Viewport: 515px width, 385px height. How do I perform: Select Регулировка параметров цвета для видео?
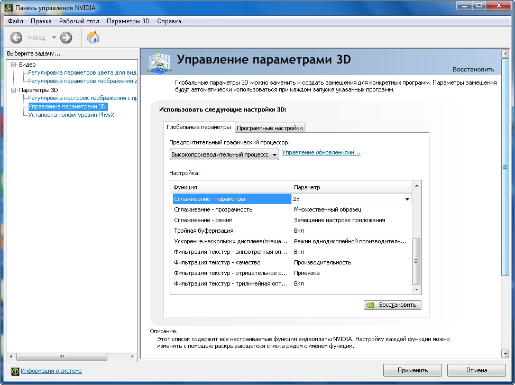coord(82,72)
